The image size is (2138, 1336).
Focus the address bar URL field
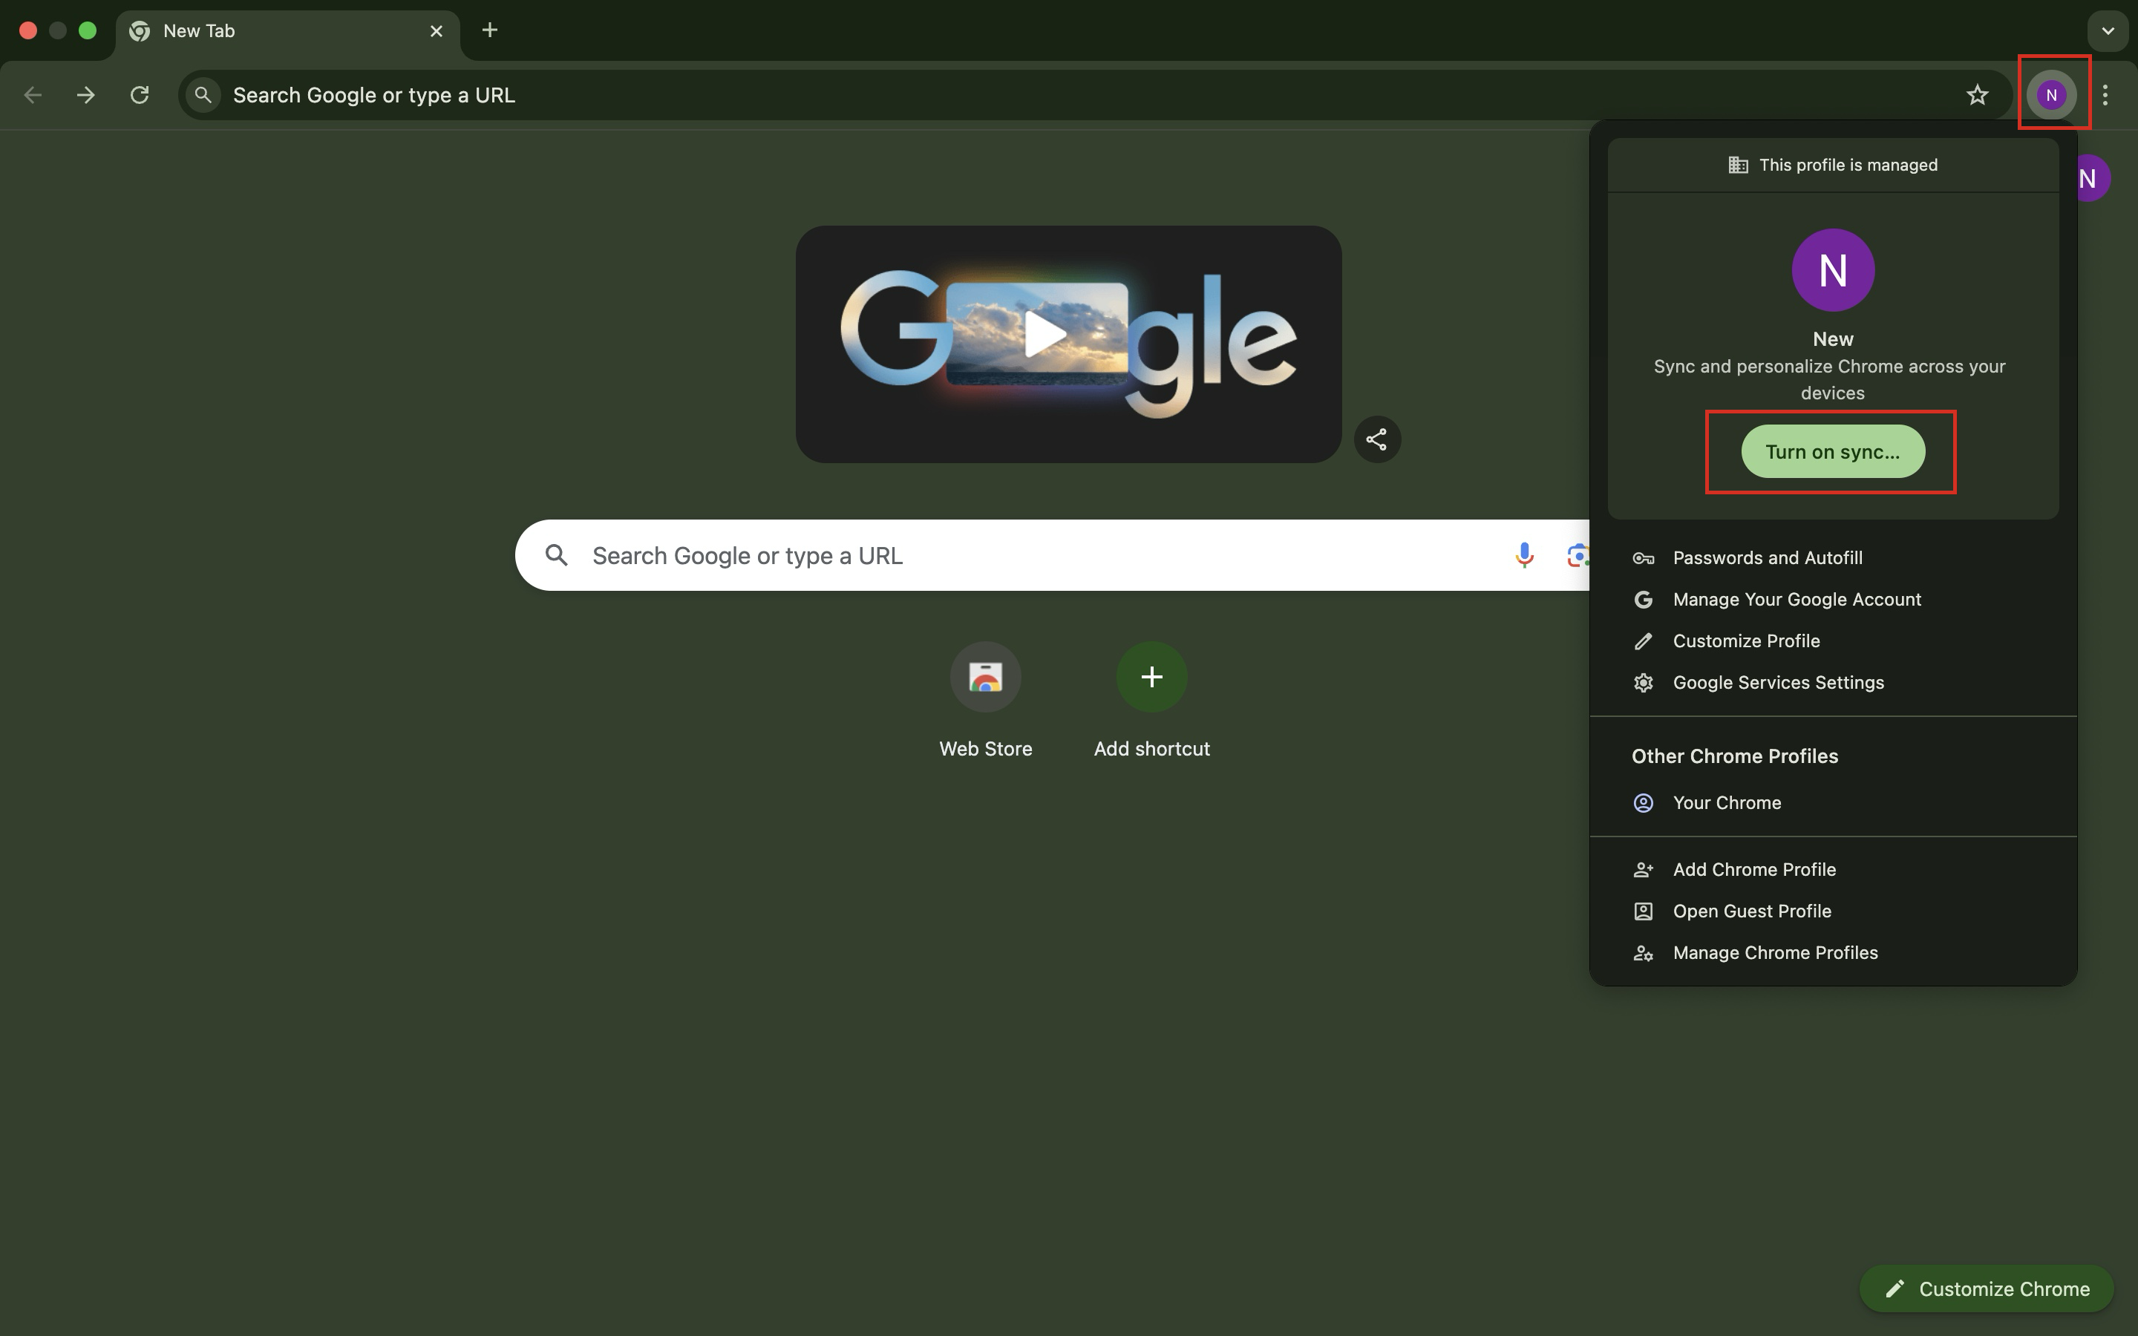1060,94
